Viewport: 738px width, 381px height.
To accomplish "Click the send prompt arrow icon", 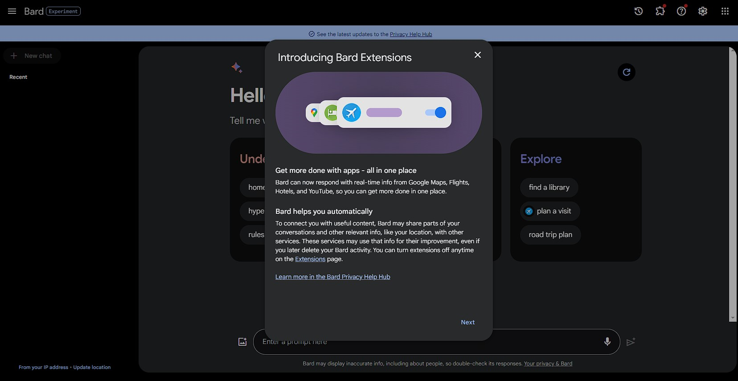I will 631,342.
